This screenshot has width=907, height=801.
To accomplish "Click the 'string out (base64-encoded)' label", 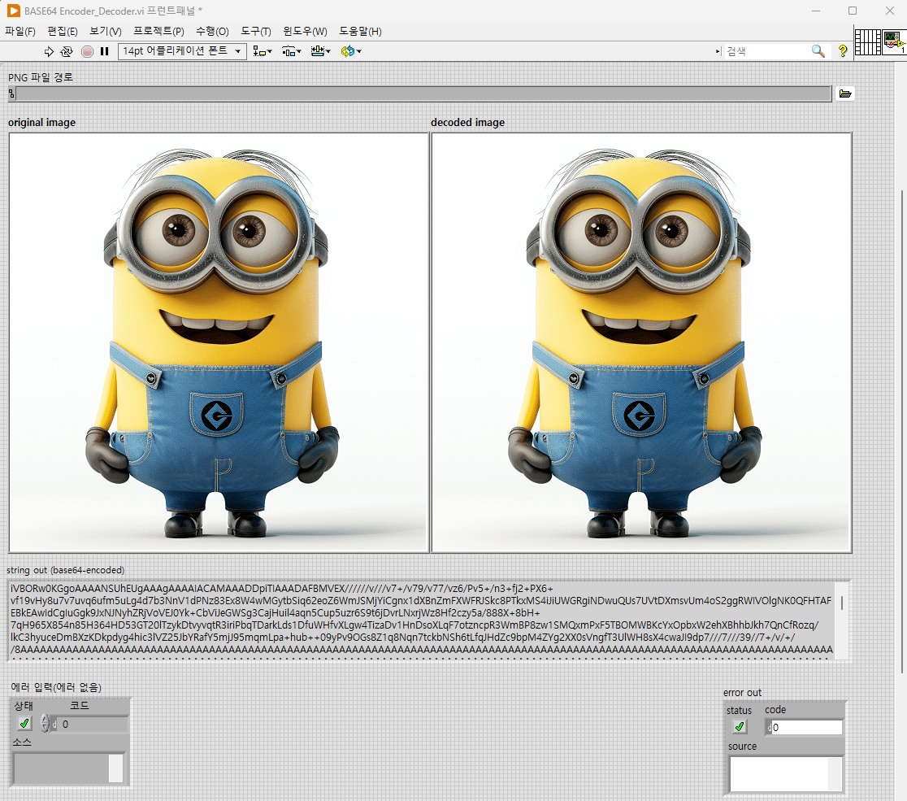I will pyautogui.click(x=65, y=570).
